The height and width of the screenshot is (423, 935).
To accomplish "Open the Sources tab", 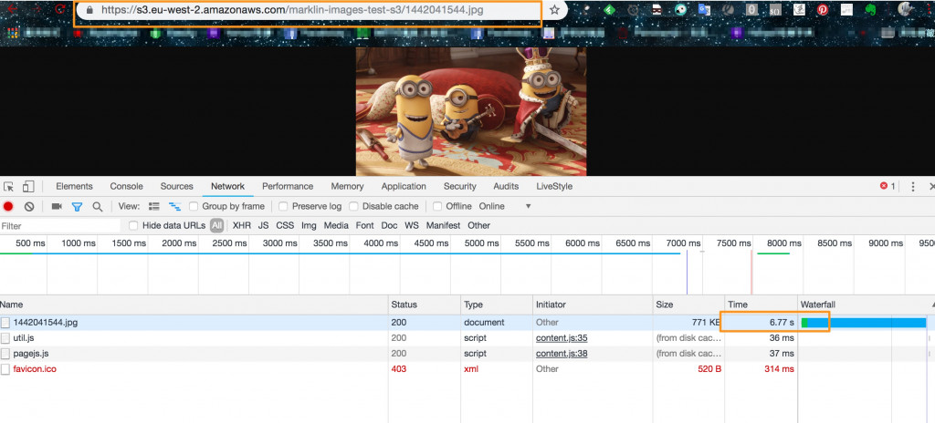I will pyautogui.click(x=176, y=186).
